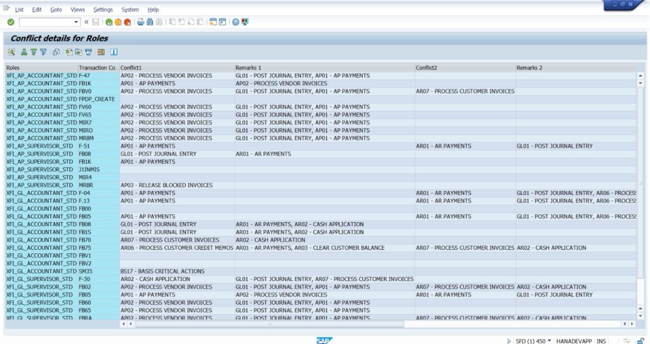
Task: Click the Transaction Co. column header
Action: tap(98, 67)
